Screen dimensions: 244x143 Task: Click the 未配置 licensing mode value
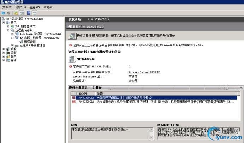tap(133, 81)
